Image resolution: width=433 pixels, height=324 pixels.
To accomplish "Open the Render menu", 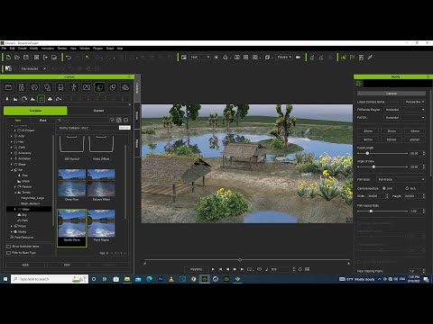I will click(62, 49).
